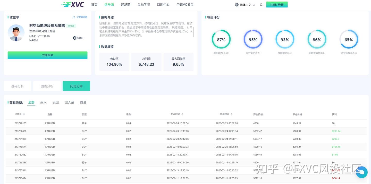Viewport: 371px width, 184px height.
Task: Sort orders by 开仓时间
Action: coord(177,114)
